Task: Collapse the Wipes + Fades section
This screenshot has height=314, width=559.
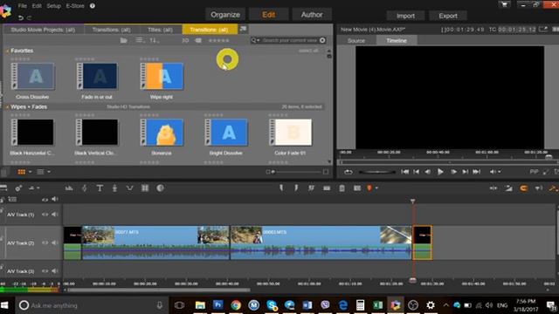Action: [7, 106]
